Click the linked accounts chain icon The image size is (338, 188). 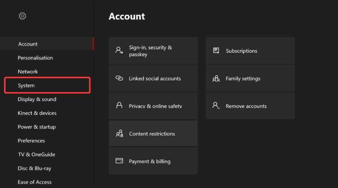tap(119, 78)
